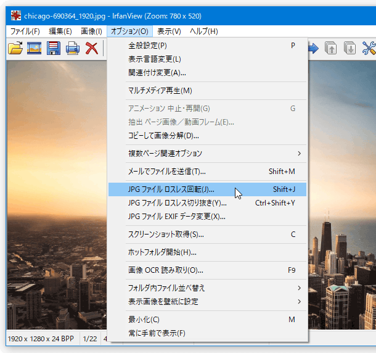Click the previous page up-arrow icon

(330, 48)
